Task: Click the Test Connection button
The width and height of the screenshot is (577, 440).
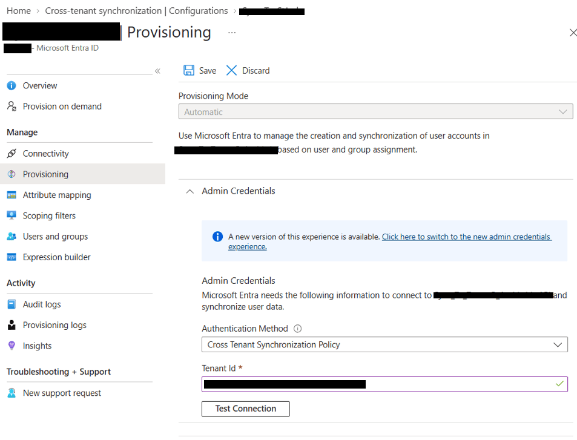Action: [x=245, y=409]
